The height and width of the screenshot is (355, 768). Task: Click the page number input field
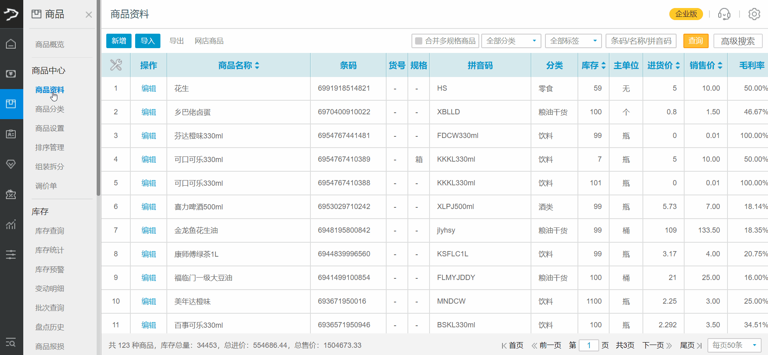coord(589,345)
